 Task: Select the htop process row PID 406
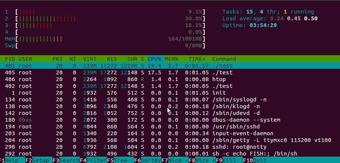(170, 79)
